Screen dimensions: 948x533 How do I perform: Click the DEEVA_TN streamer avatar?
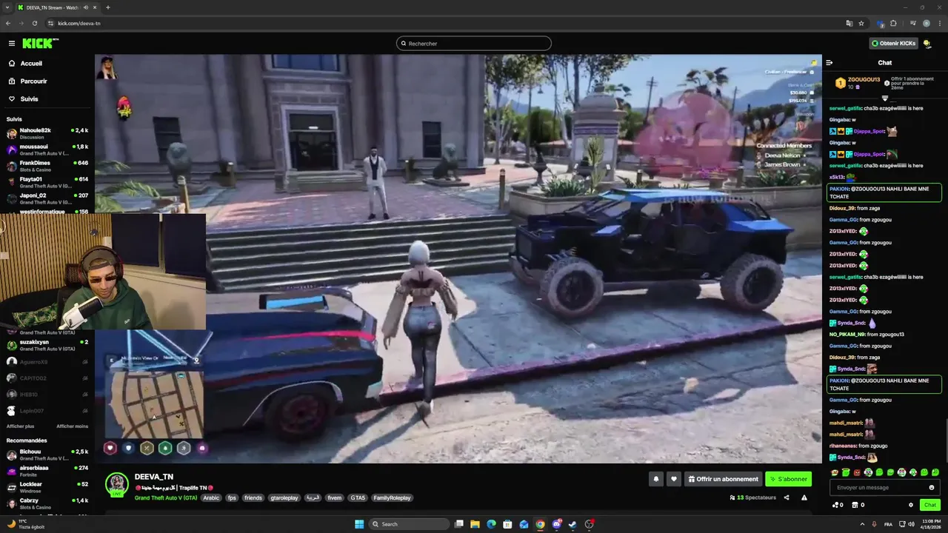coord(116,485)
